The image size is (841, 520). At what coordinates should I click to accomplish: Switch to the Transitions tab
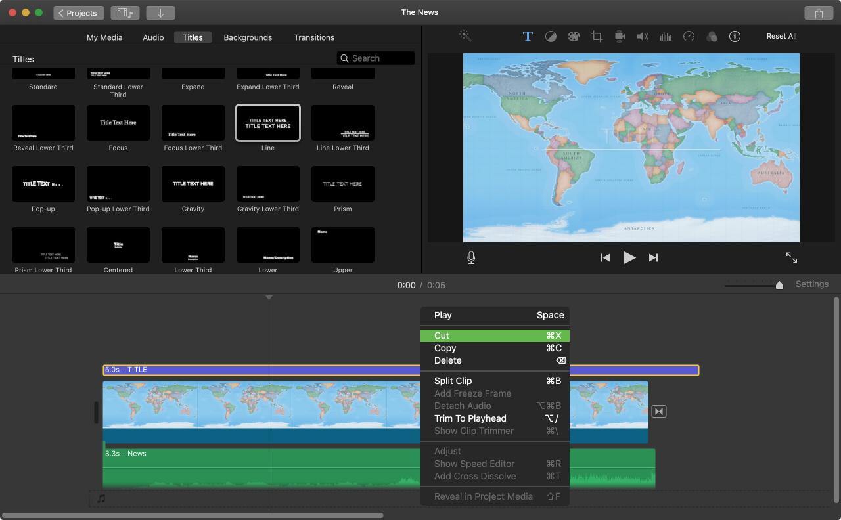[x=314, y=37]
